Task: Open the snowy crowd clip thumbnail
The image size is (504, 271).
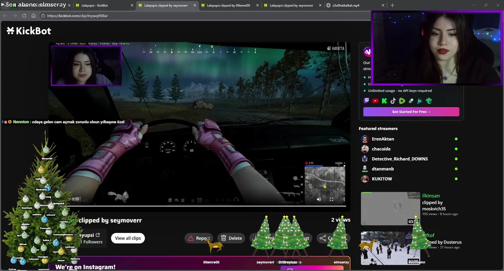Action: pyautogui.click(x=390, y=248)
